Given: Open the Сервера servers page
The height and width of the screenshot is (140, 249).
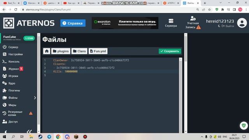Looking at the screenshot, I should 171,23.
